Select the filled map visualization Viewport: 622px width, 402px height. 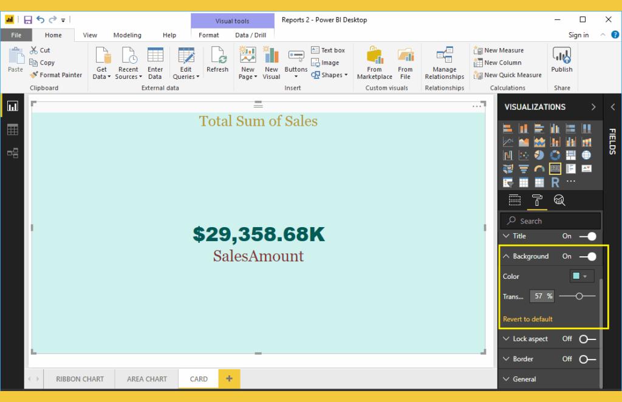point(507,169)
